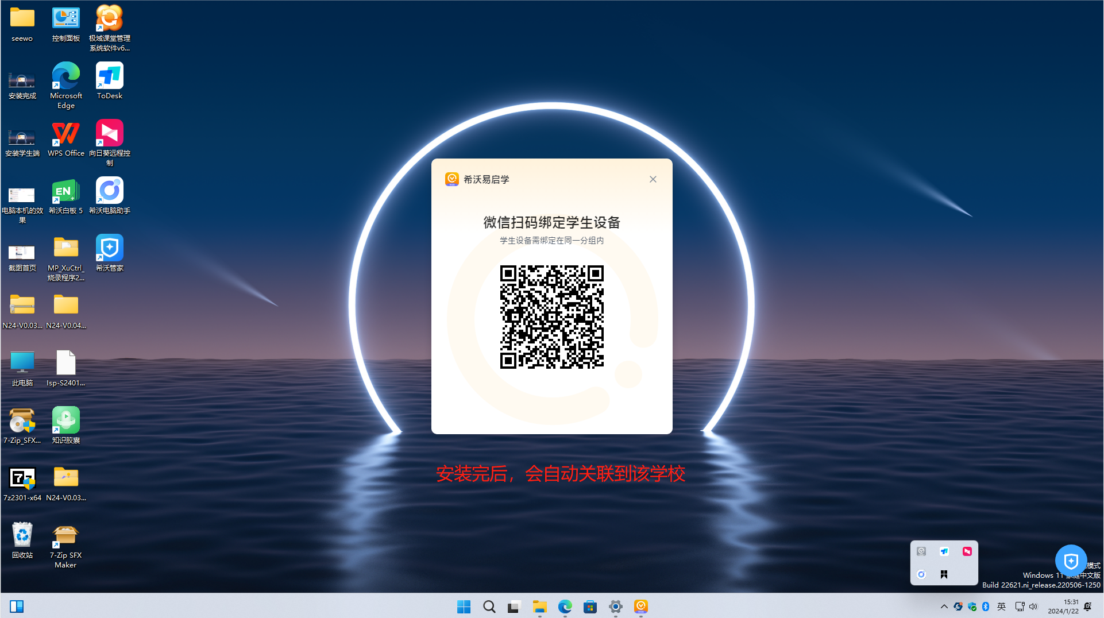Open notification bell do-not-disturb icon
Image resolution: width=1104 pixels, height=618 pixels.
coord(1088,607)
